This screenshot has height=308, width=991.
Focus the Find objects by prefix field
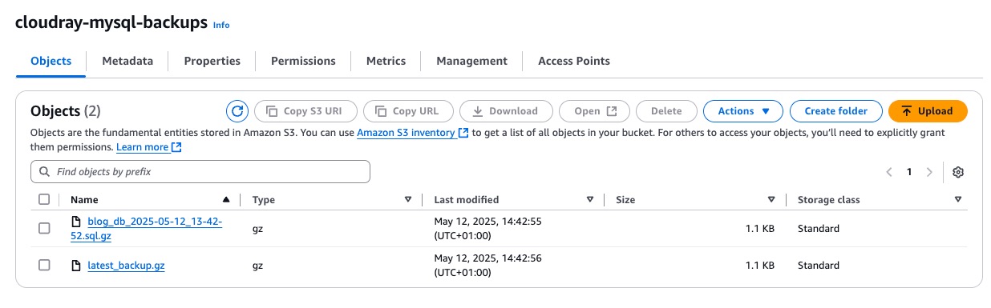(200, 172)
